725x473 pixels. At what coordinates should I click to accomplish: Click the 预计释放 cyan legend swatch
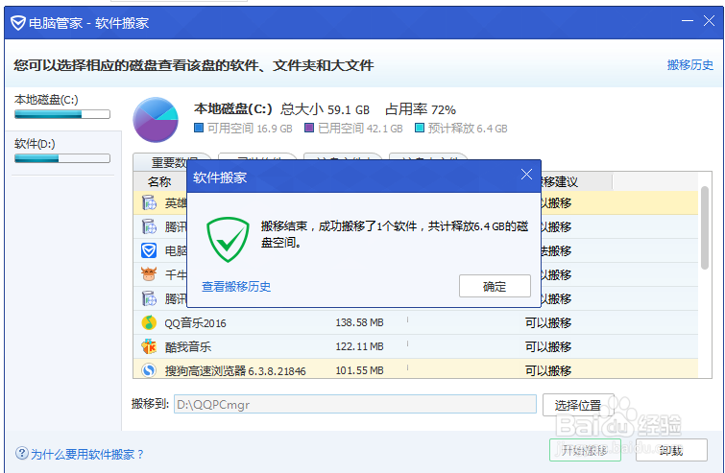pos(420,128)
